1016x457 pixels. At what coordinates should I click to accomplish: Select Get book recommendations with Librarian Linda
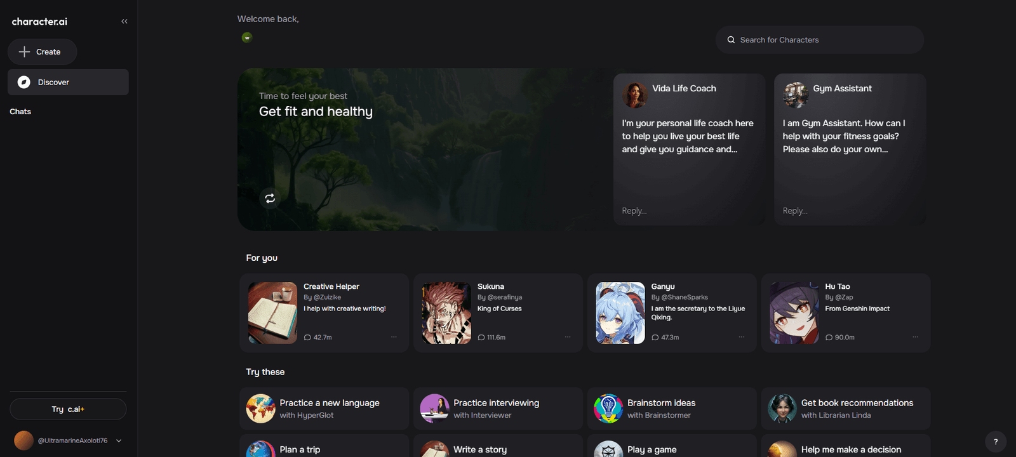[x=846, y=409]
